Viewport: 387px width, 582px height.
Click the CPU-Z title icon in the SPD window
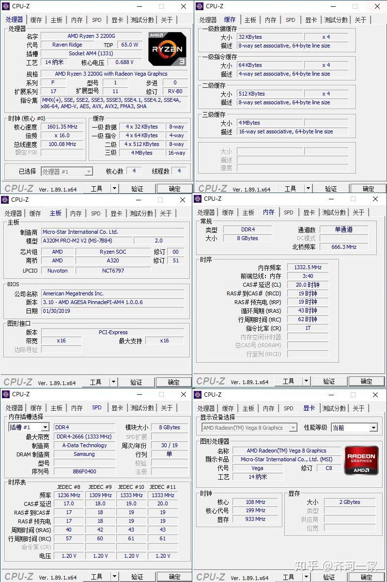pyautogui.click(x=6, y=394)
